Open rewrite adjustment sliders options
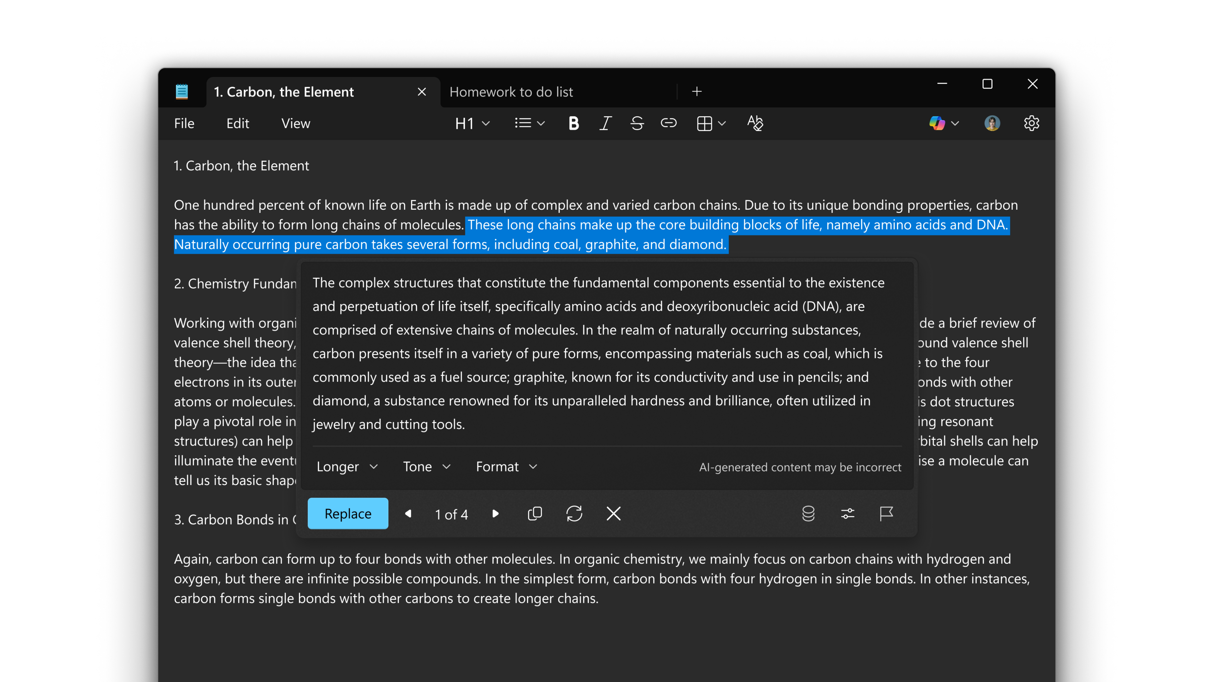Image resolution: width=1213 pixels, height=682 pixels. [x=847, y=513]
